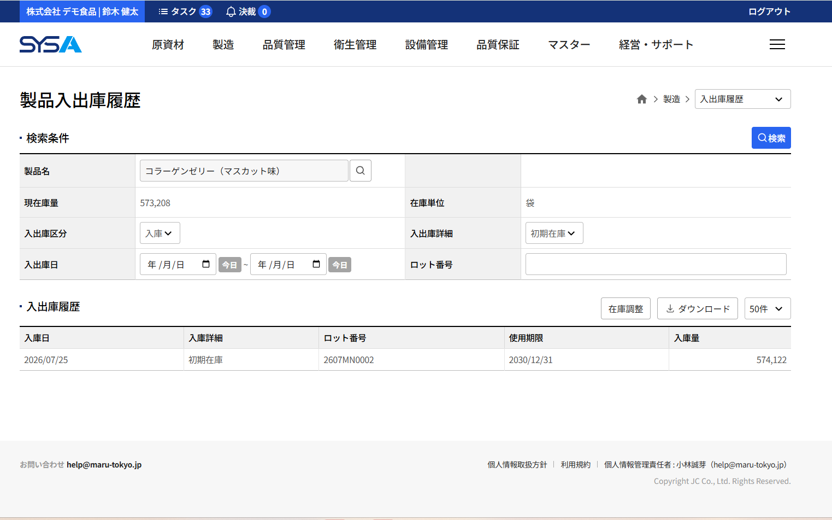Open the 入出庫履歴 breadcrumb dropdown
This screenshot has width=832, height=520.
(742, 99)
